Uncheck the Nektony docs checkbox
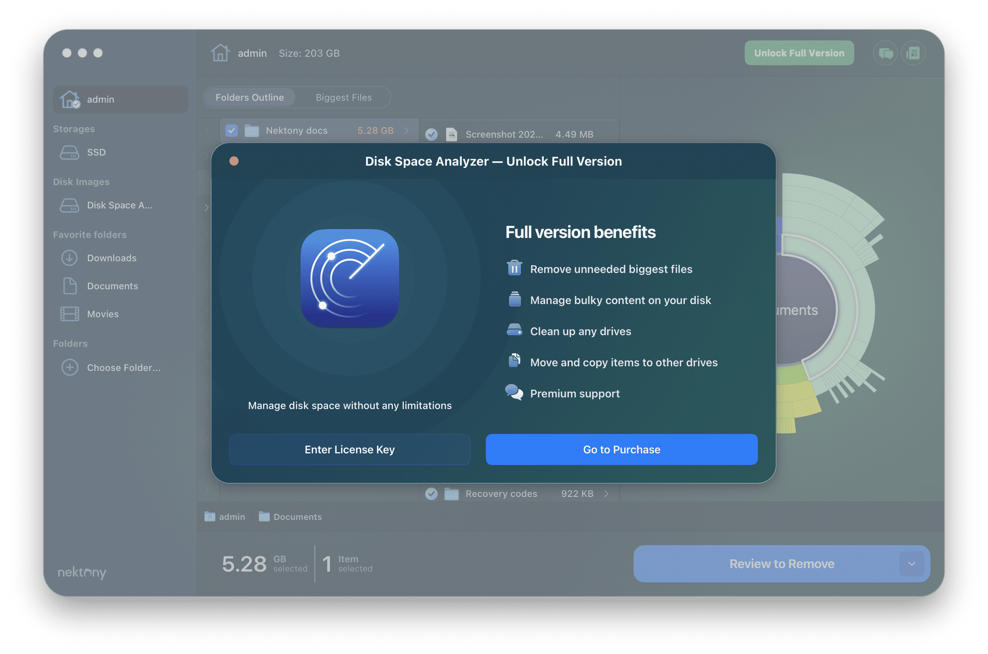 pos(231,131)
